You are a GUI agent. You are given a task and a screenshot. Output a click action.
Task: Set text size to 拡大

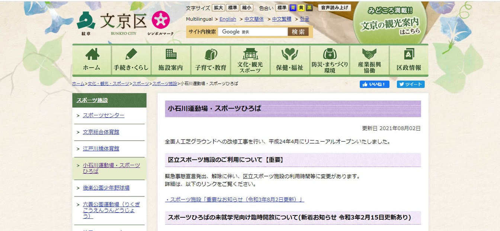coord(219,8)
